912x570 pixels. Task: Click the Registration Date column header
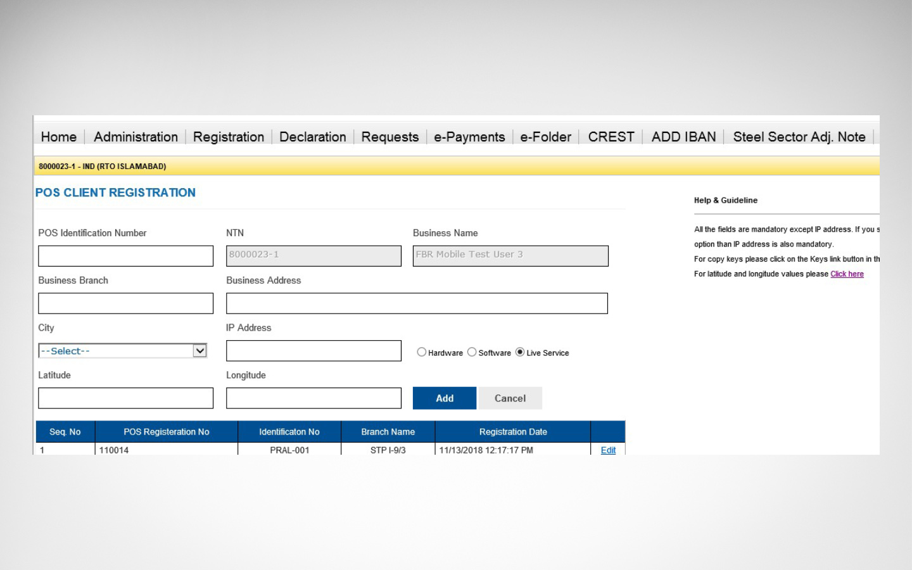click(x=513, y=432)
